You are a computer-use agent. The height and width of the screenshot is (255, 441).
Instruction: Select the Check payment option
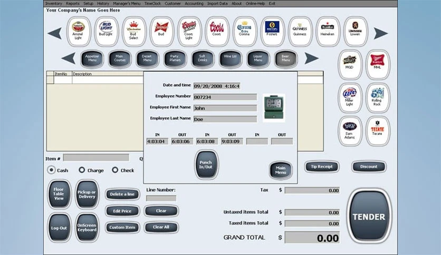pyautogui.click(x=115, y=170)
